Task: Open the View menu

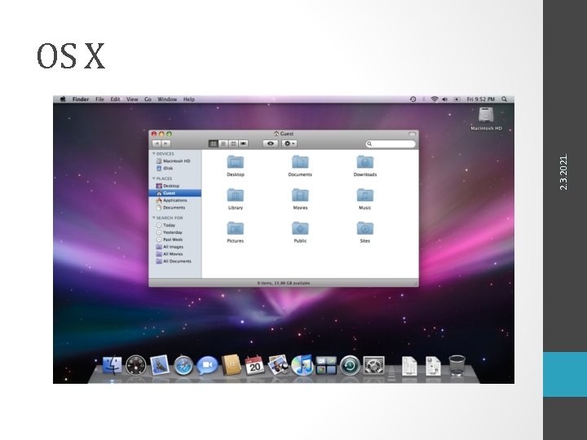Action: point(132,99)
